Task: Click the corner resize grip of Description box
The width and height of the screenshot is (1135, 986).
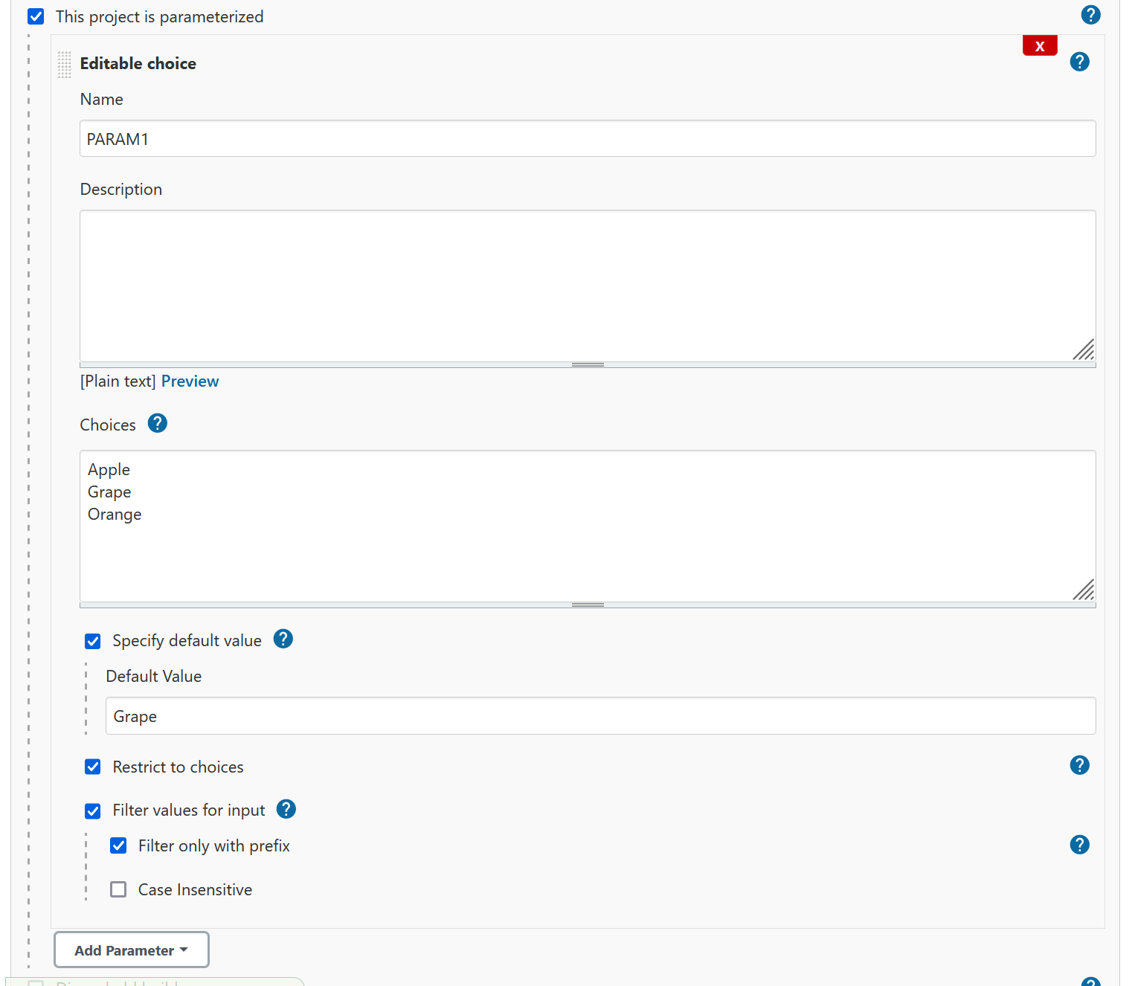Action: pos(1084,349)
